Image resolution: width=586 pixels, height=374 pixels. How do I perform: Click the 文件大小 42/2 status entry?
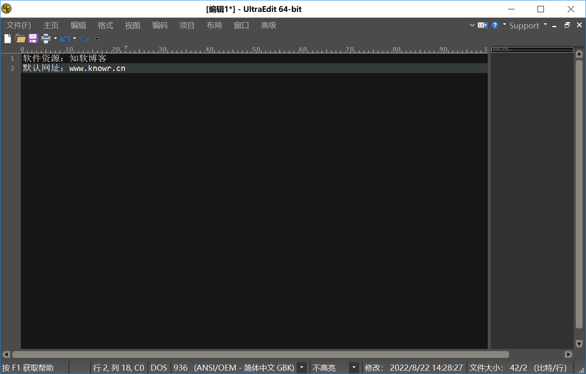[x=518, y=368]
